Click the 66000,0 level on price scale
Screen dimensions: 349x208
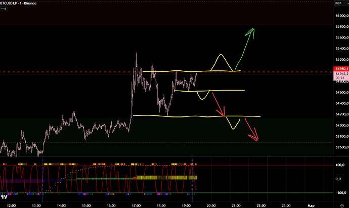[340, 16]
